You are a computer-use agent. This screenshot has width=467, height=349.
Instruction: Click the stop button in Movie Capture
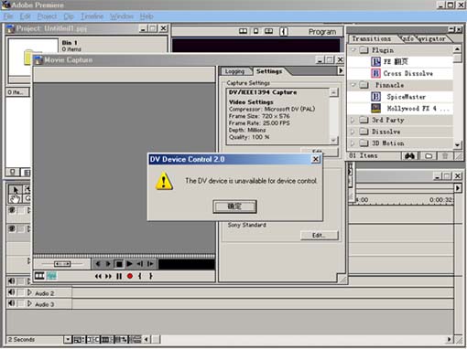(x=119, y=264)
